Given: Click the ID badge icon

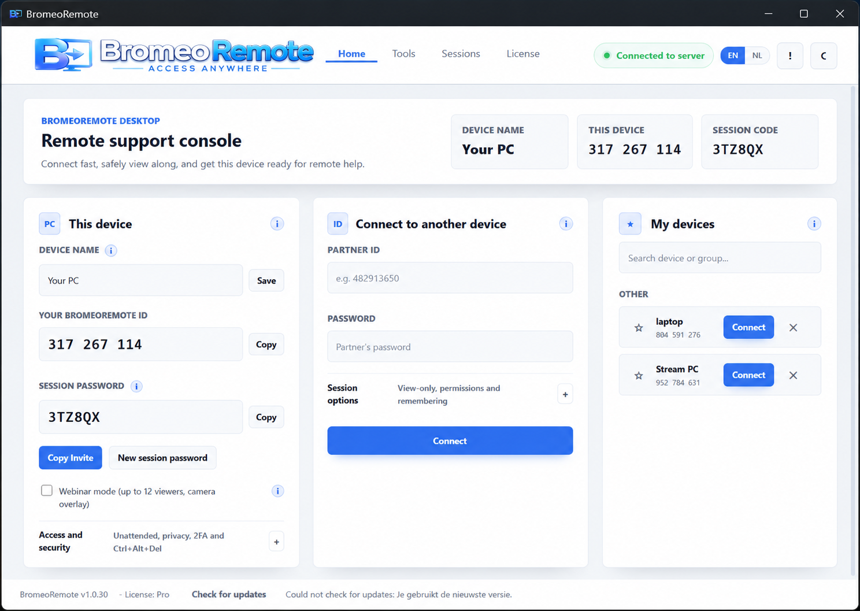Looking at the screenshot, I should click(x=338, y=224).
